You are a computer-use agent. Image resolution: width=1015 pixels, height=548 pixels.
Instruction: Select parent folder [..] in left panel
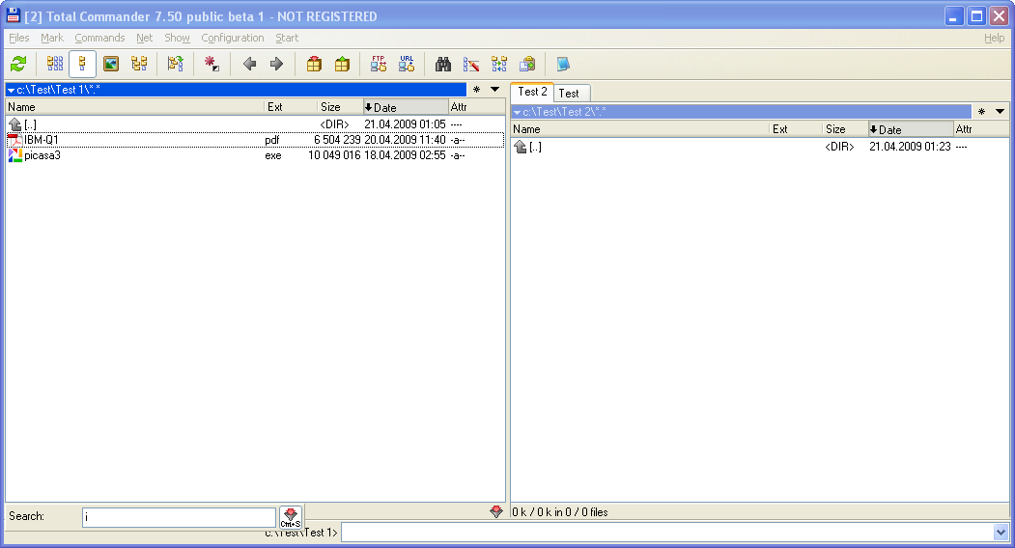pyautogui.click(x=255, y=124)
